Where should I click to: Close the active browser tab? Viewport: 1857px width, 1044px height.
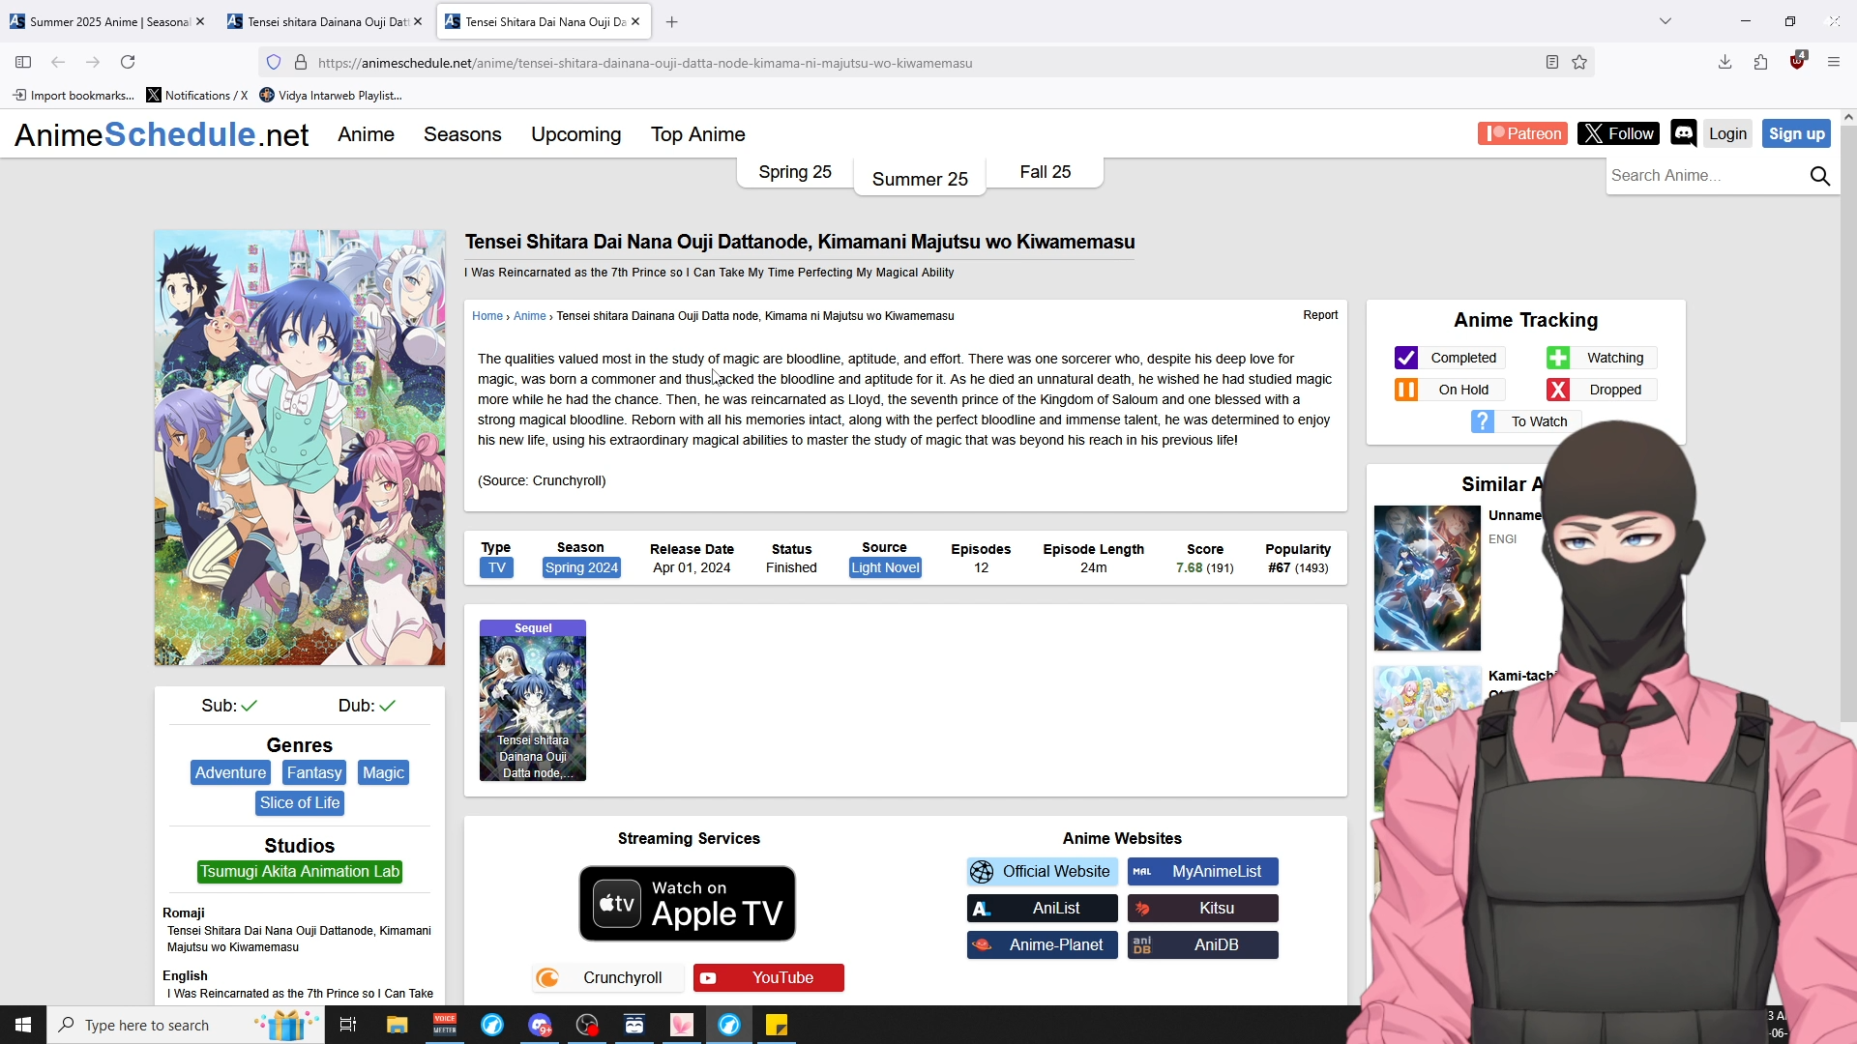[635, 21]
